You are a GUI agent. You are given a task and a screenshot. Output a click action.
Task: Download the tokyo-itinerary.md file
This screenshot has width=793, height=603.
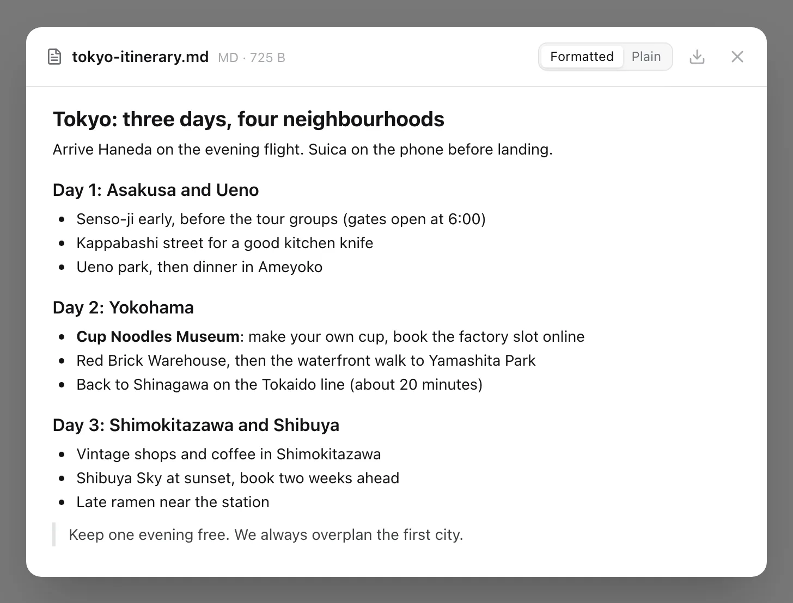697,57
